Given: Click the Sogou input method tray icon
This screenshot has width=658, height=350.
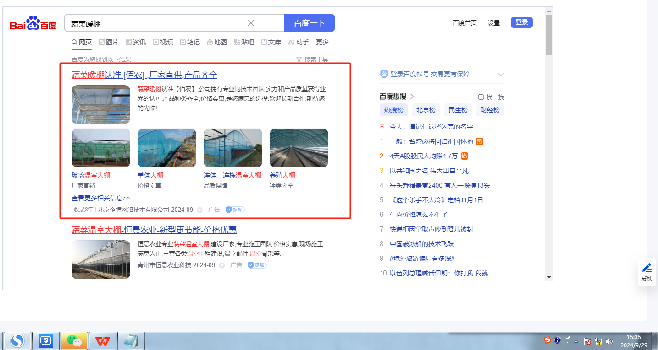Looking at the screenshot, I should (x=547, y=340).
